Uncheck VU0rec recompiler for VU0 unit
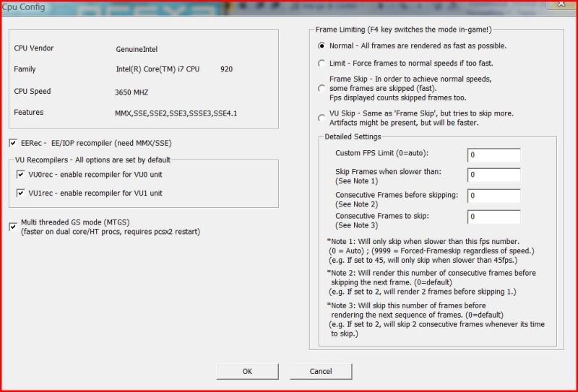This screenshot has height=392, width=578. tap(21, 174)
